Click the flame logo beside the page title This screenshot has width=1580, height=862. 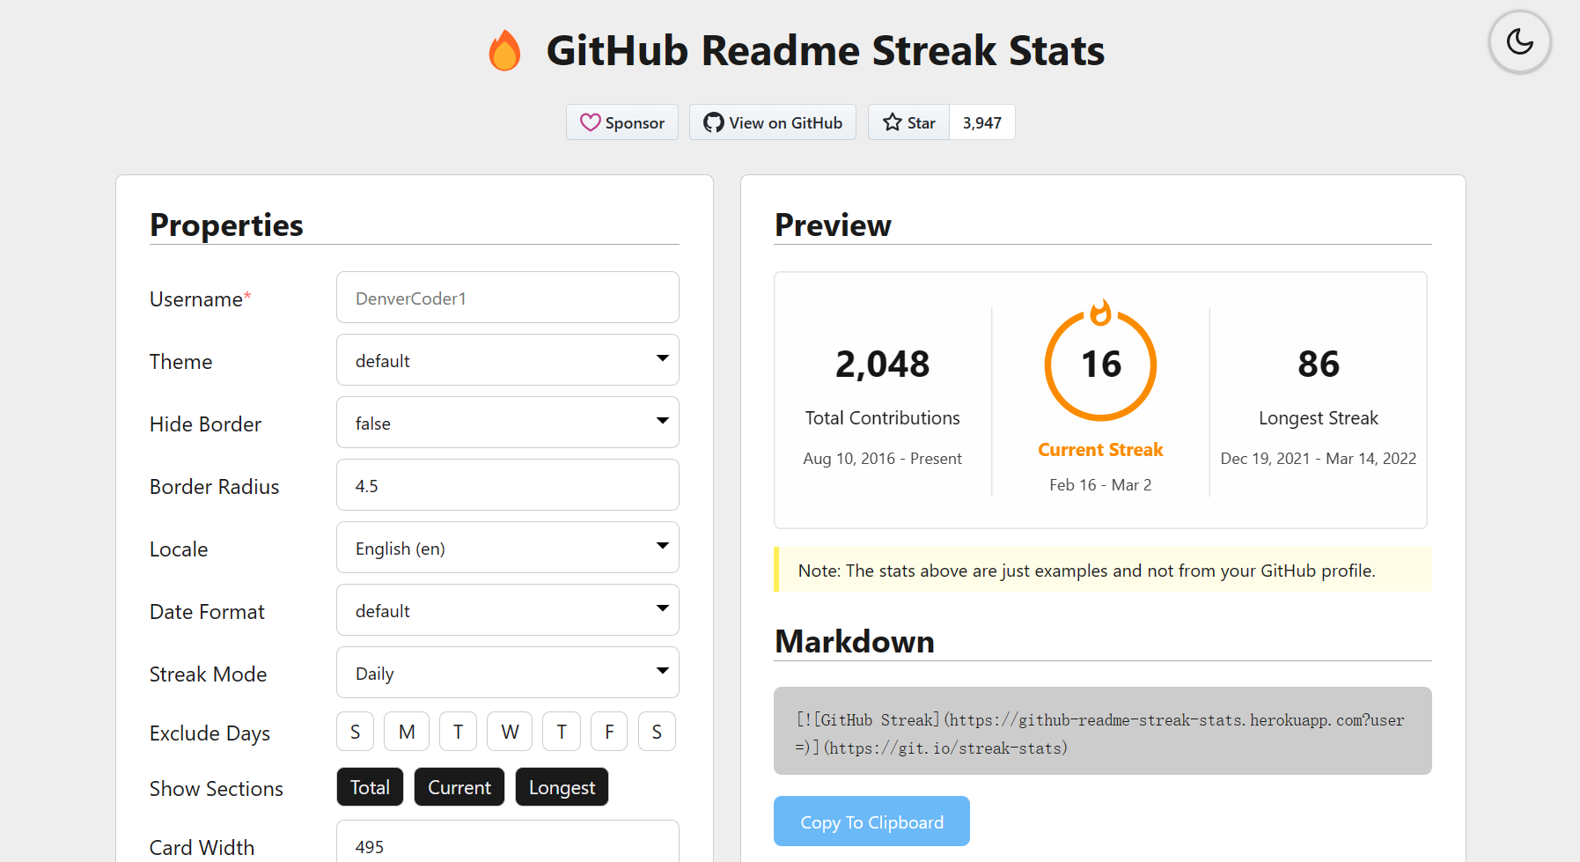[504, 50]
